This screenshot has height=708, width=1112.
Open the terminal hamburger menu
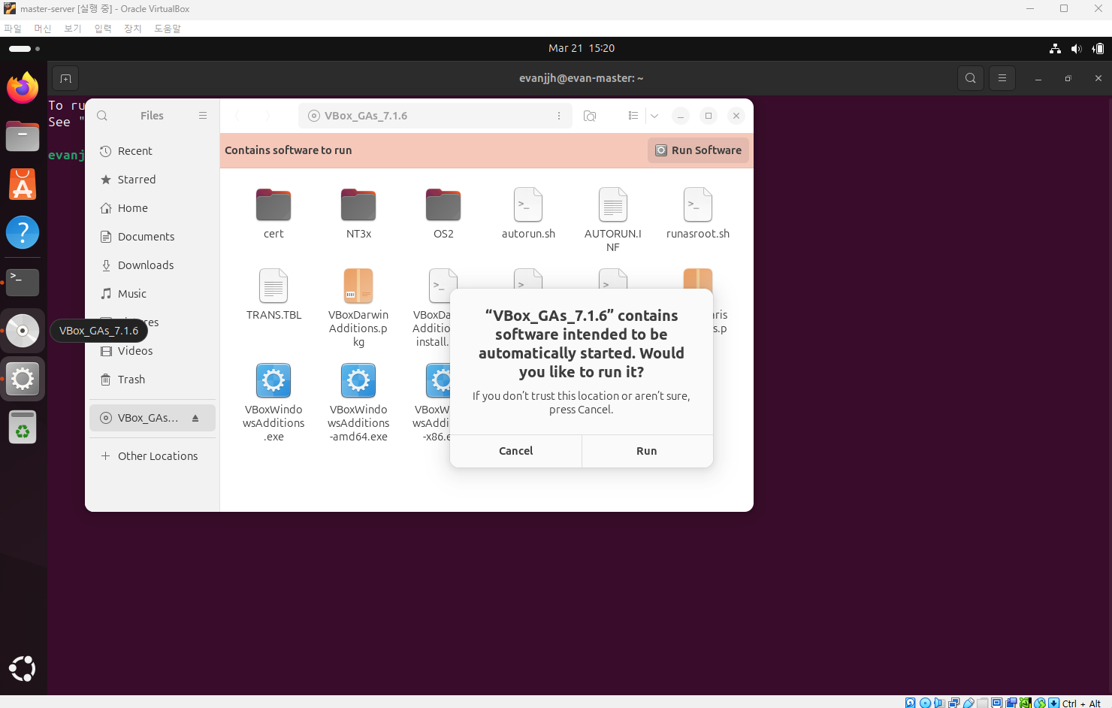(1002, 78)
